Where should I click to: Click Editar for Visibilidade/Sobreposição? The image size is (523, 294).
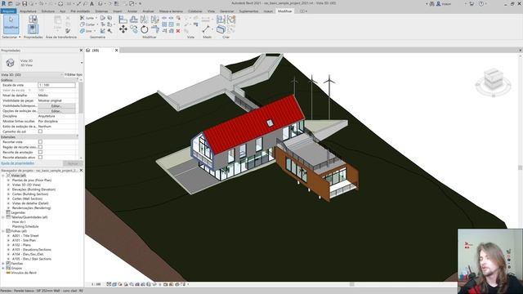(x=56, y=105)
